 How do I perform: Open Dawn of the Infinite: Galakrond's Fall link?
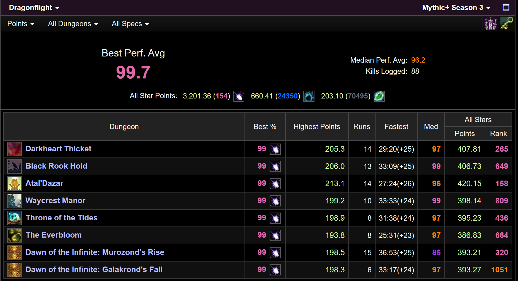point(94,269)
